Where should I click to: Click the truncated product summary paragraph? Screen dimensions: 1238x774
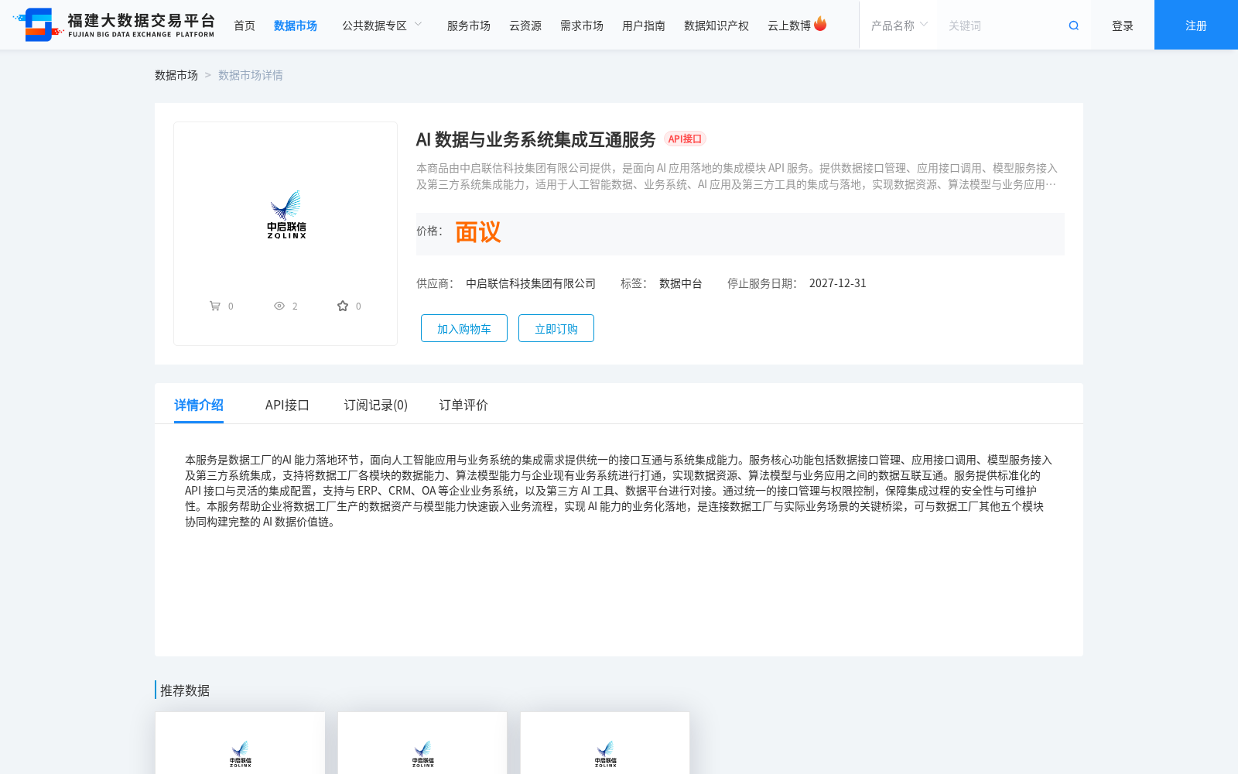(737, 176)
